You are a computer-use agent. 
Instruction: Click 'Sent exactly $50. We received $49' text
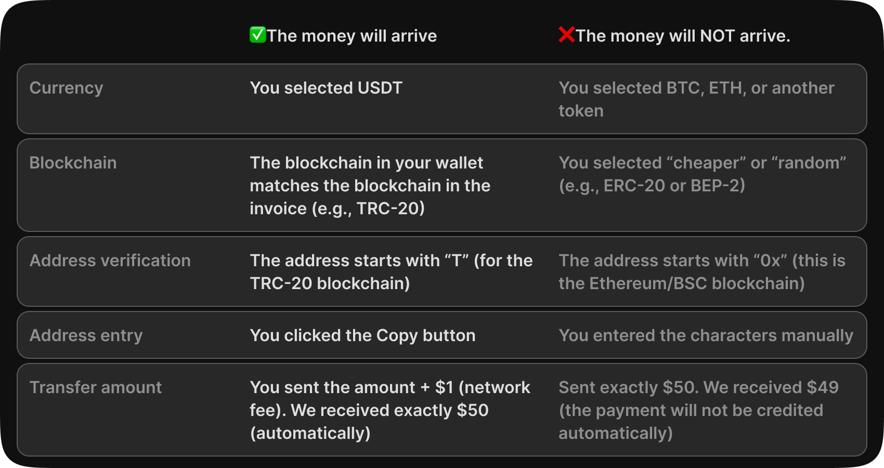click(x=698, y=387)
